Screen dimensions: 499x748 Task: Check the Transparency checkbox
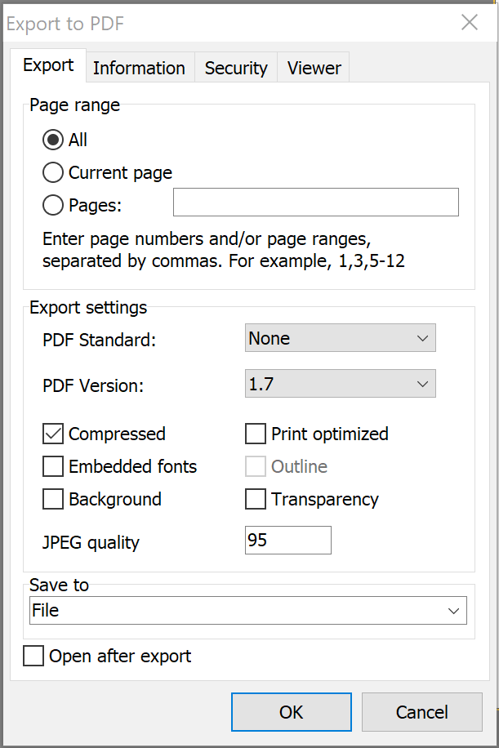(x=256, y=500)
